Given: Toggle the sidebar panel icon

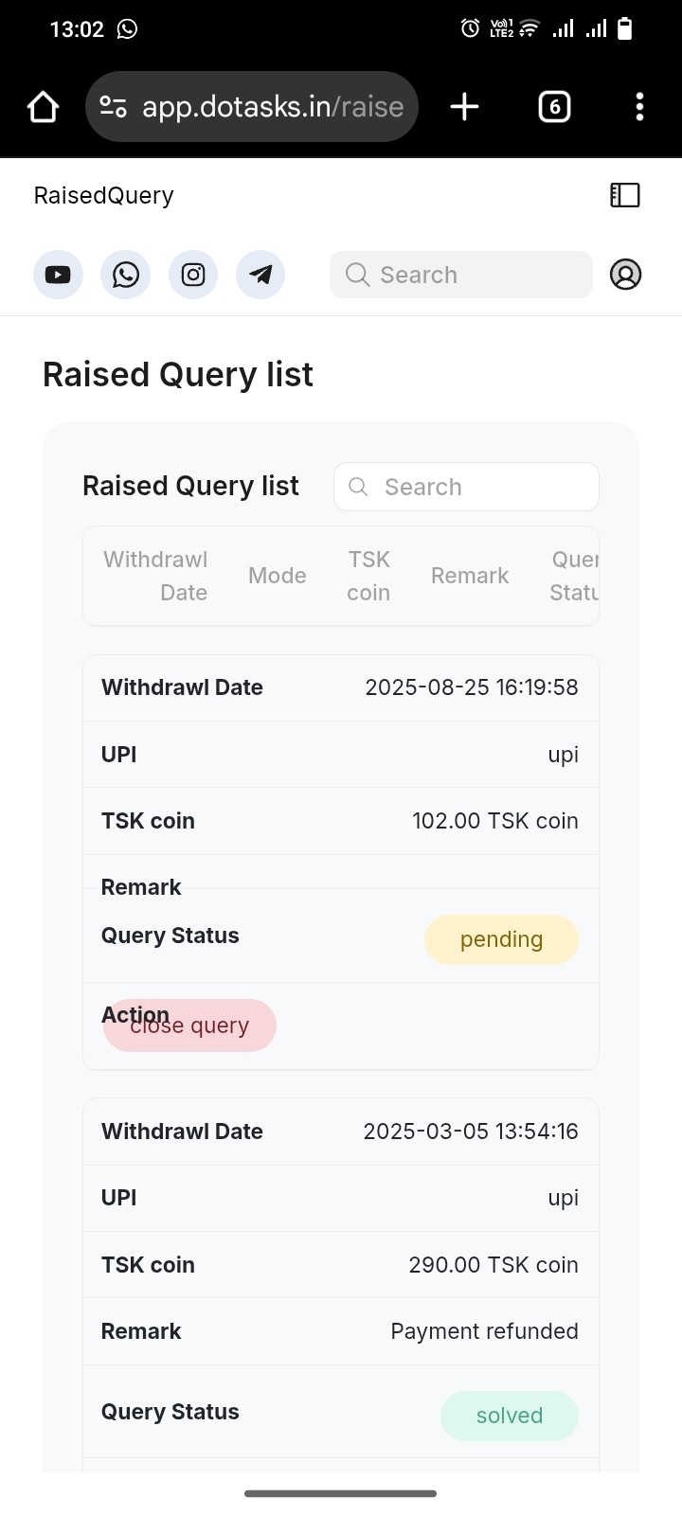Looking at the screenshot, I should coord(625,195).
